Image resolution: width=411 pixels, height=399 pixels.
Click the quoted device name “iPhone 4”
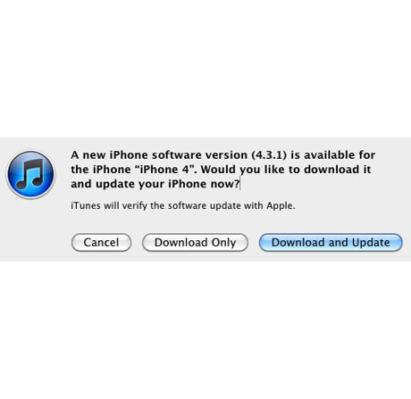coord(164,170)
